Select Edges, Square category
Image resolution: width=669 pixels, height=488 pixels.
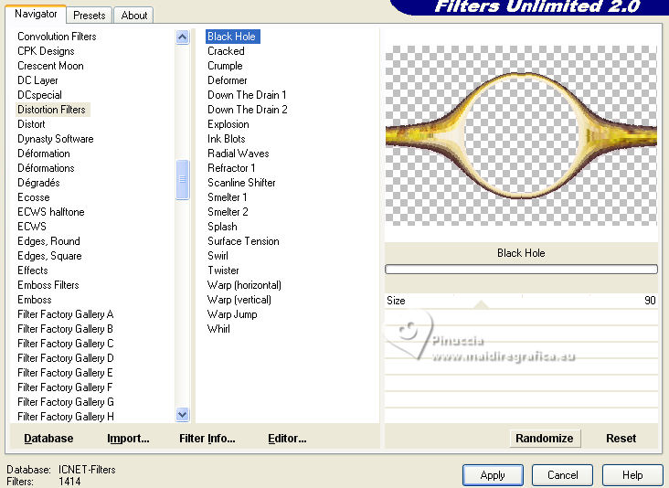click(49, 256)
